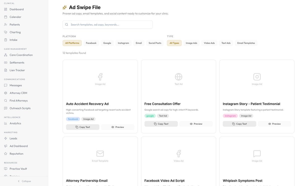Copy text of Instagram Story Patient Testimonial

click(x=239, y=124)
